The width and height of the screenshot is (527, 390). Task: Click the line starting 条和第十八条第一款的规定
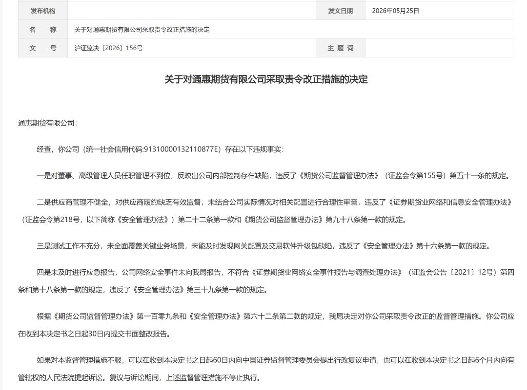(143, 289)
